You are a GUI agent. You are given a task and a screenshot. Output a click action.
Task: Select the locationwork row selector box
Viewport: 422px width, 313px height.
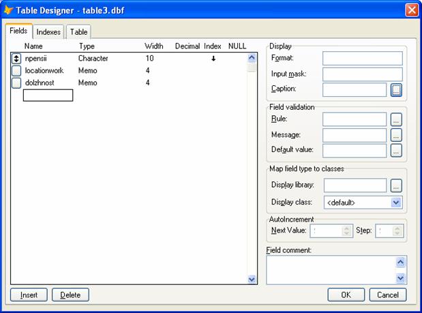pos(17,71)
